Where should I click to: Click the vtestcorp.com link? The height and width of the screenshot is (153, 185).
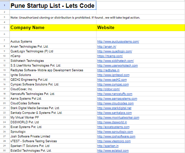114,141
